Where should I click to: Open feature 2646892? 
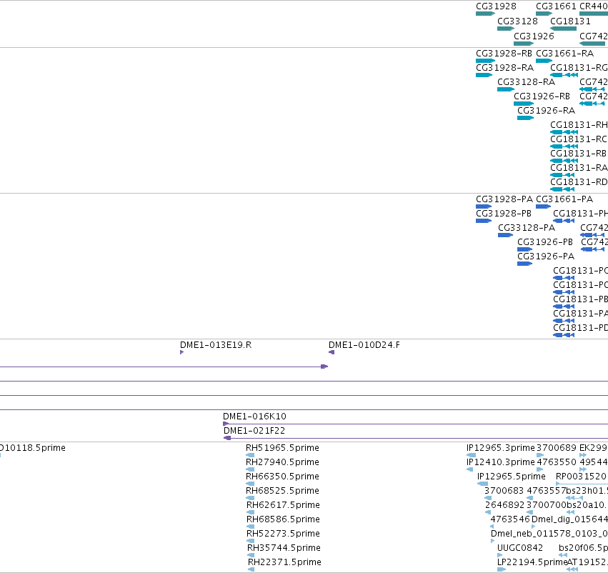point(489,512)
